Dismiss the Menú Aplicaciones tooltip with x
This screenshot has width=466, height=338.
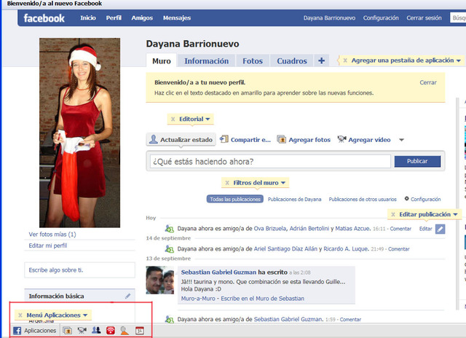tap(20, 315)
